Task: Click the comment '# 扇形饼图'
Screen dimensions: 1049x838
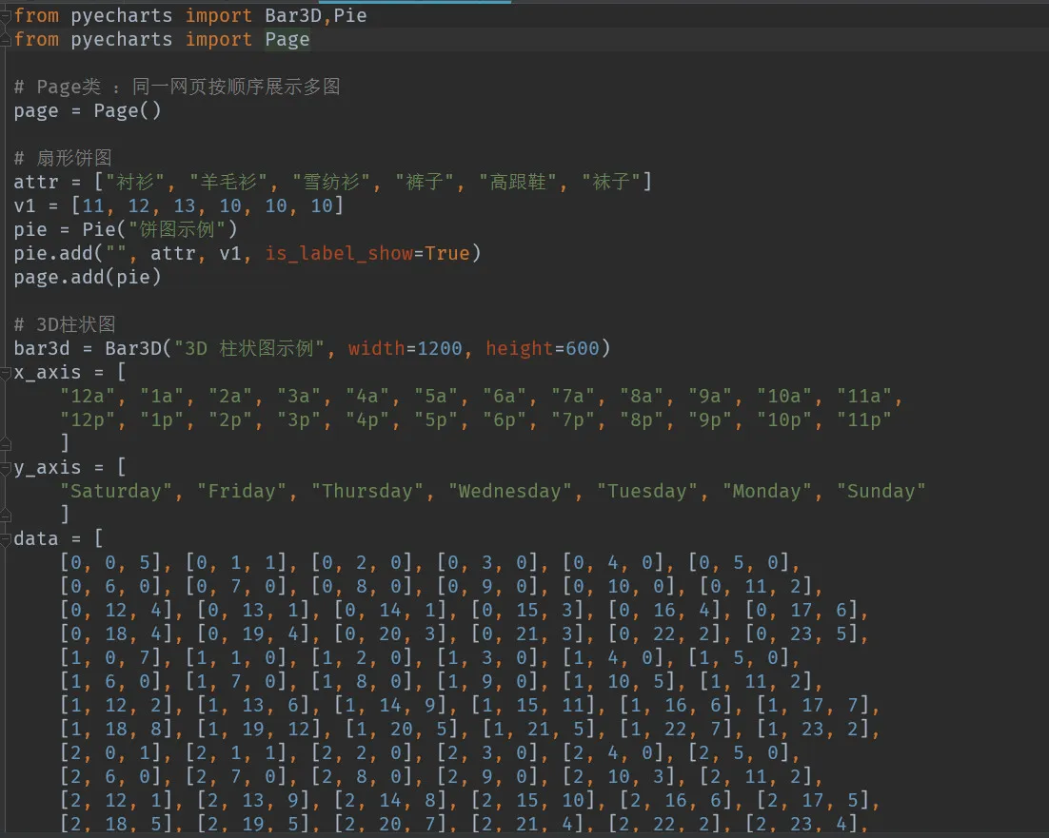Action: (x=63, y=158)
